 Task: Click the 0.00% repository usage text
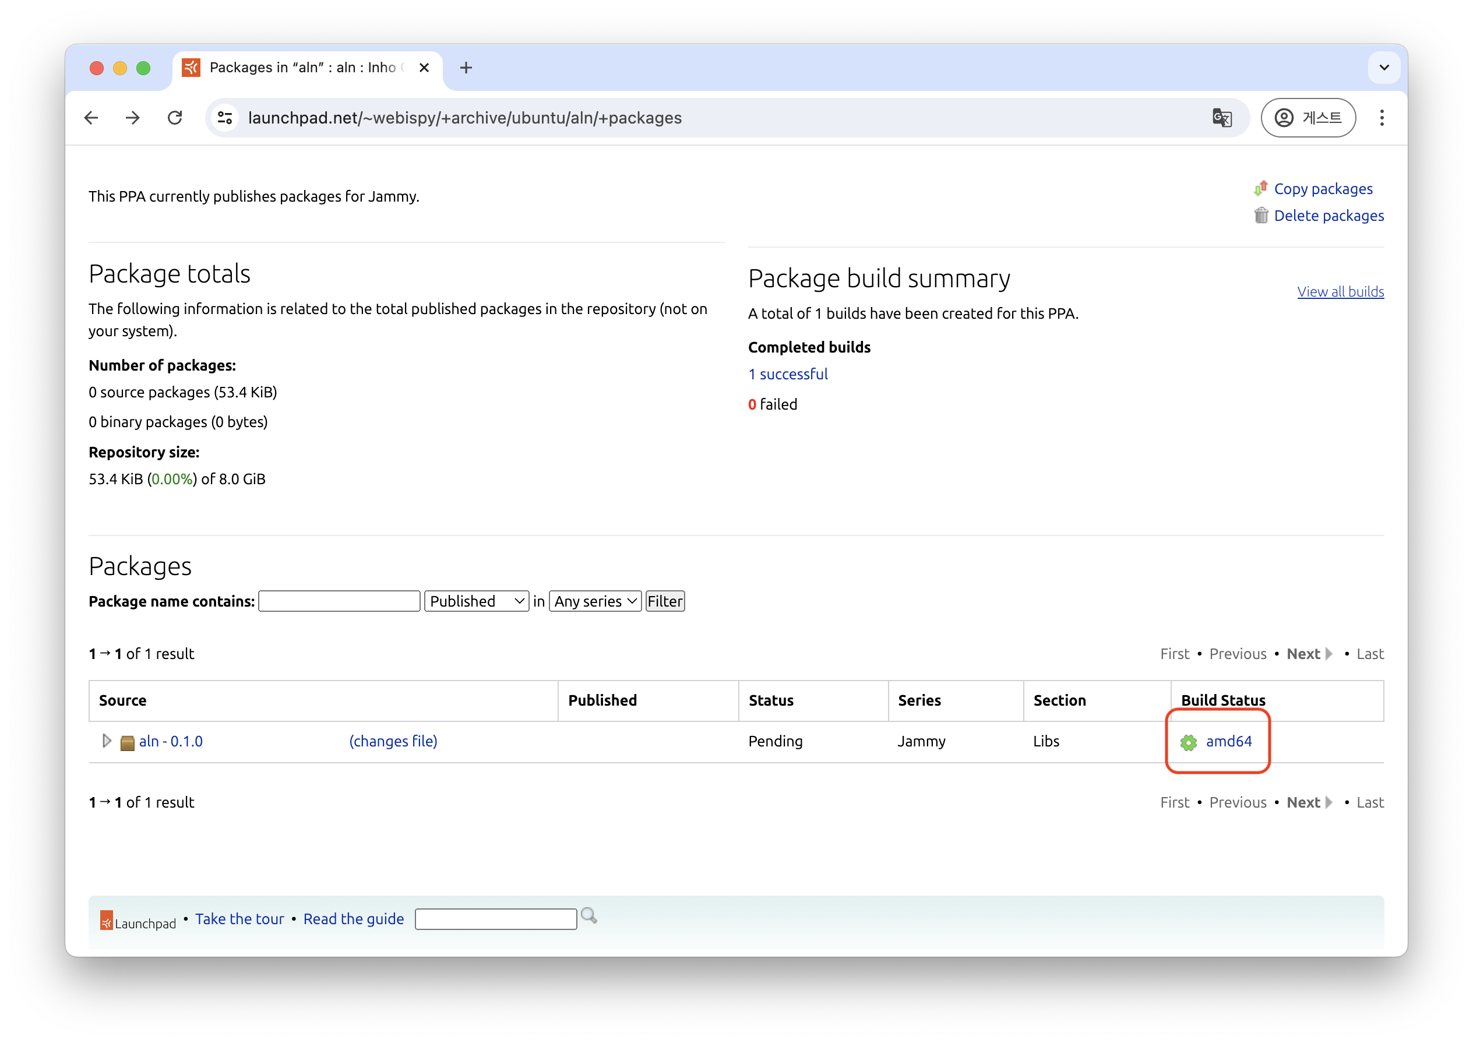[x=172, y=479]
